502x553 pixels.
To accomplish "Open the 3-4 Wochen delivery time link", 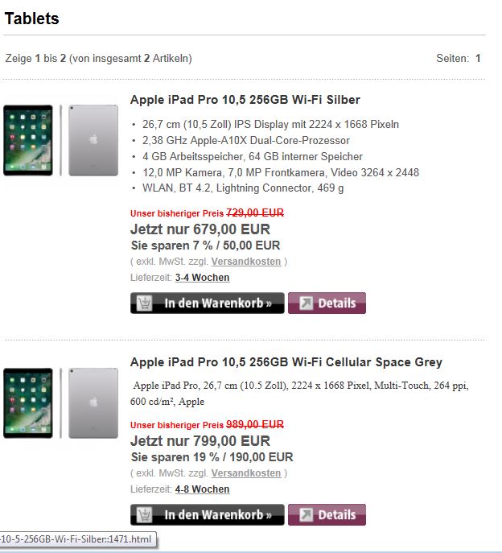I will [202, 278].
